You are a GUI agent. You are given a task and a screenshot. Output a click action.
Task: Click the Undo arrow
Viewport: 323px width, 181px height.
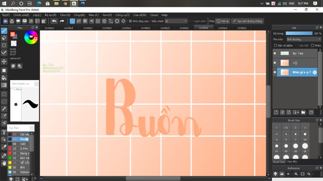point(54,21)
